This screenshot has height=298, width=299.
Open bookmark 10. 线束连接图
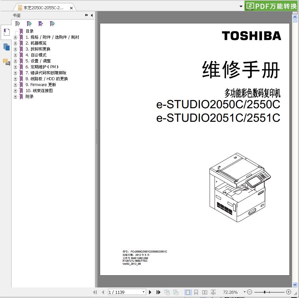point(39,91)
